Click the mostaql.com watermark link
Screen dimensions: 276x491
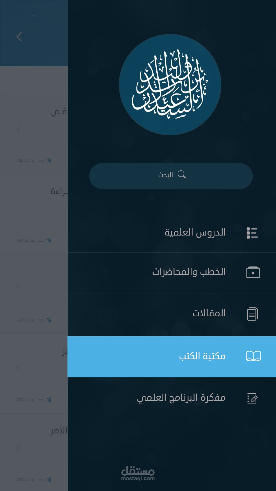[138, 473]
